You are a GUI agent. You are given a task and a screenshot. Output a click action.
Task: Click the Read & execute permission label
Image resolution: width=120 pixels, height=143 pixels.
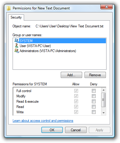coord(28,102)
